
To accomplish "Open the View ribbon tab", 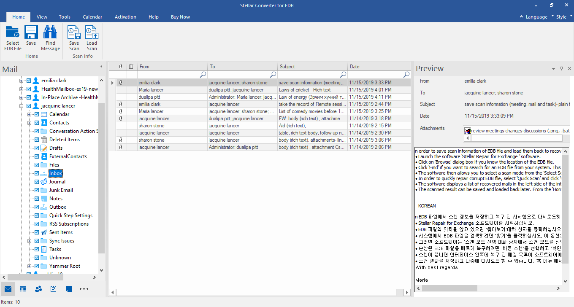I will tap(42, 17).
